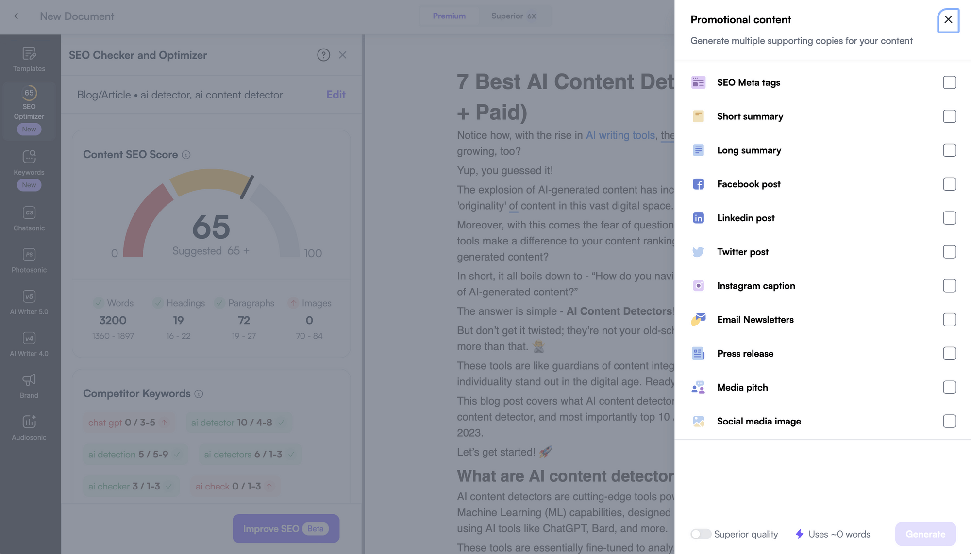
Task: Click the Content SEO Score info icon
Action: point(186,155)
